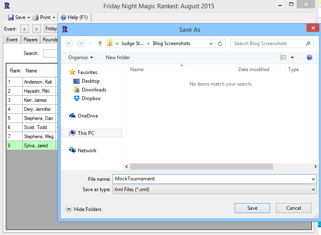Refresh the Blog Screenshots folder
This screenshot has width=321, height=235.
click(220, 43)
